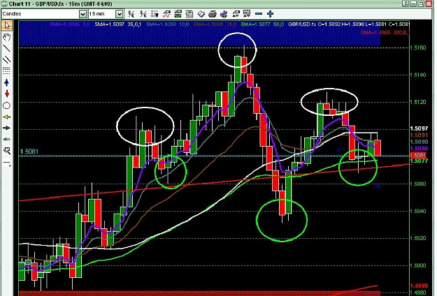Image resolution: width=437 pixels, height=296 pixels.
Task: Click the 1.5120 price axis label
Action: 418,102
